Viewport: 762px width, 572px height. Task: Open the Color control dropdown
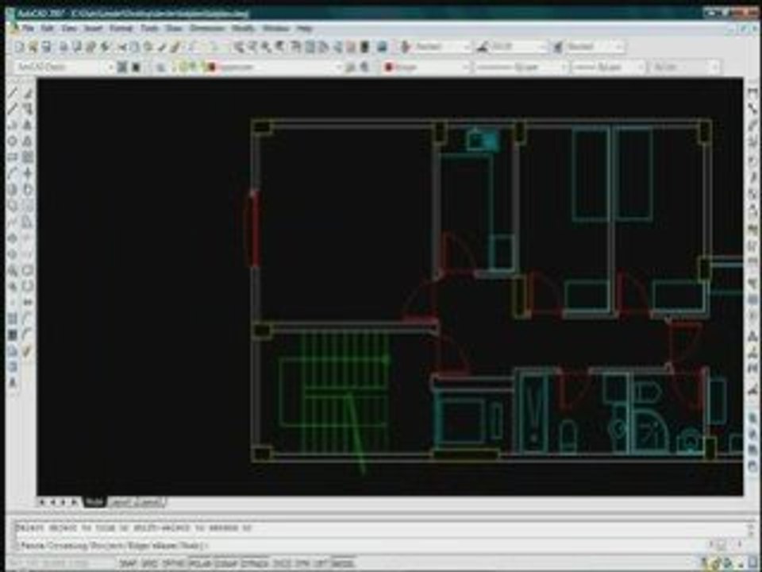click(x=426, y=67)
